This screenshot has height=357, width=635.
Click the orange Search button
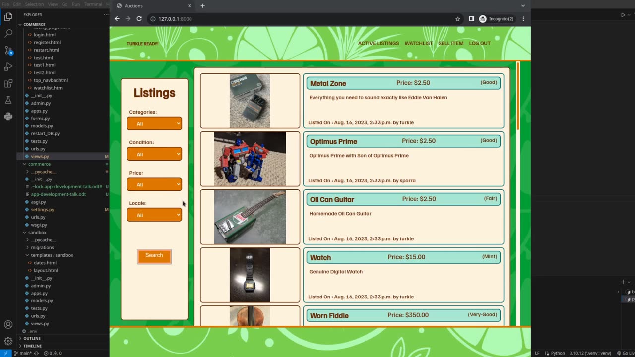154,256
